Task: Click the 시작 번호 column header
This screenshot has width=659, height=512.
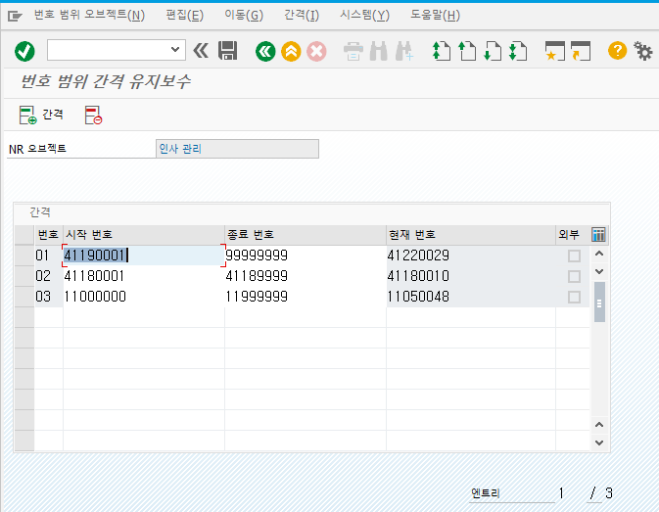Action: point(144,234)
